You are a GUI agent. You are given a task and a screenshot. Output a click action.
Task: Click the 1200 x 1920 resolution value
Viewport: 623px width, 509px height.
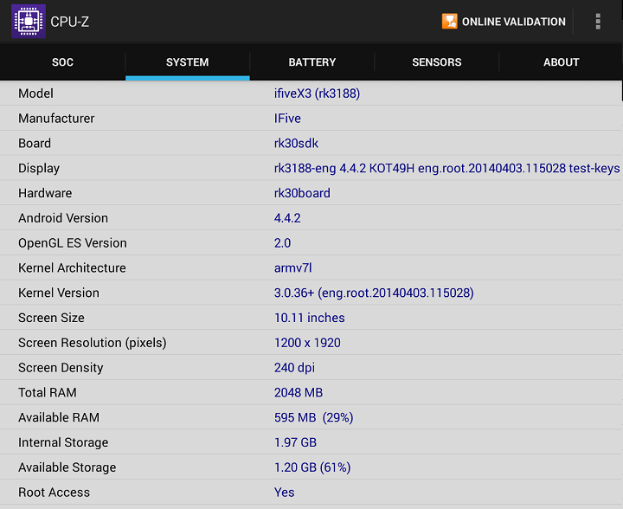307,343
